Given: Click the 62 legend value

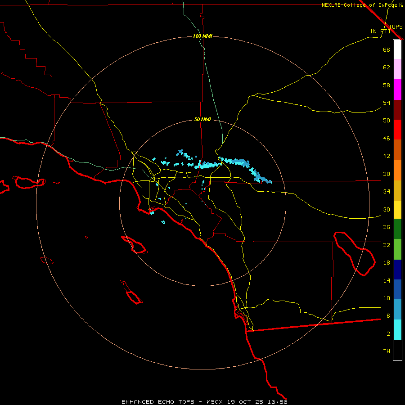Looking at the screenshot, I should (x=387, y=67).
